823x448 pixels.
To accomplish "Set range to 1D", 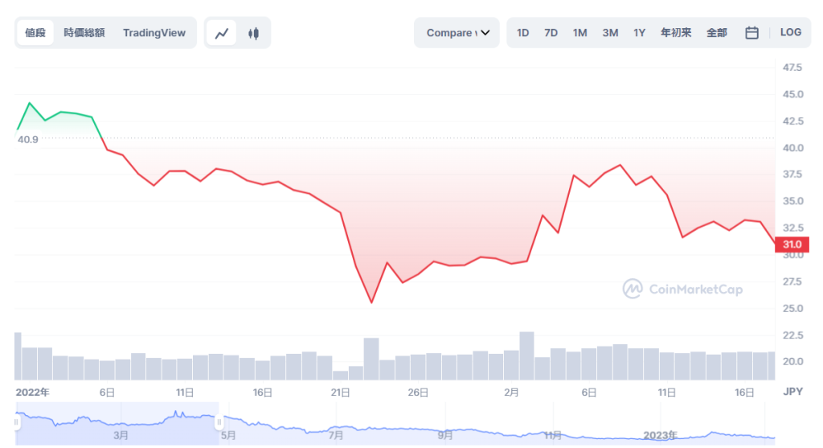I will (x=522, y=33).
